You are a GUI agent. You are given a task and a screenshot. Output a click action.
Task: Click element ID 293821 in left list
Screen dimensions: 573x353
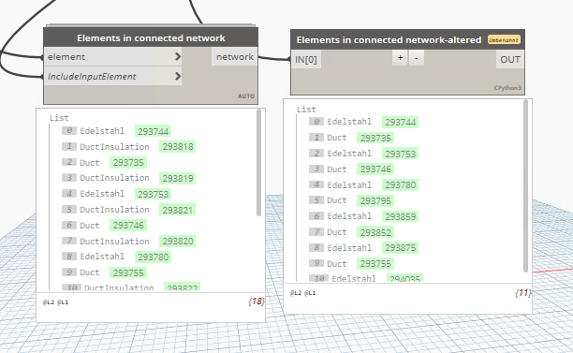(178, 210)
